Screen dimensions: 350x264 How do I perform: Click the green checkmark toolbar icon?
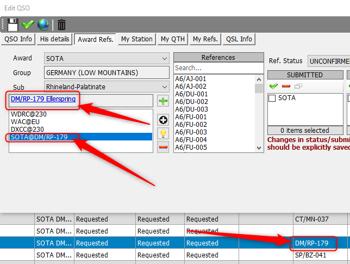(28, 24)
